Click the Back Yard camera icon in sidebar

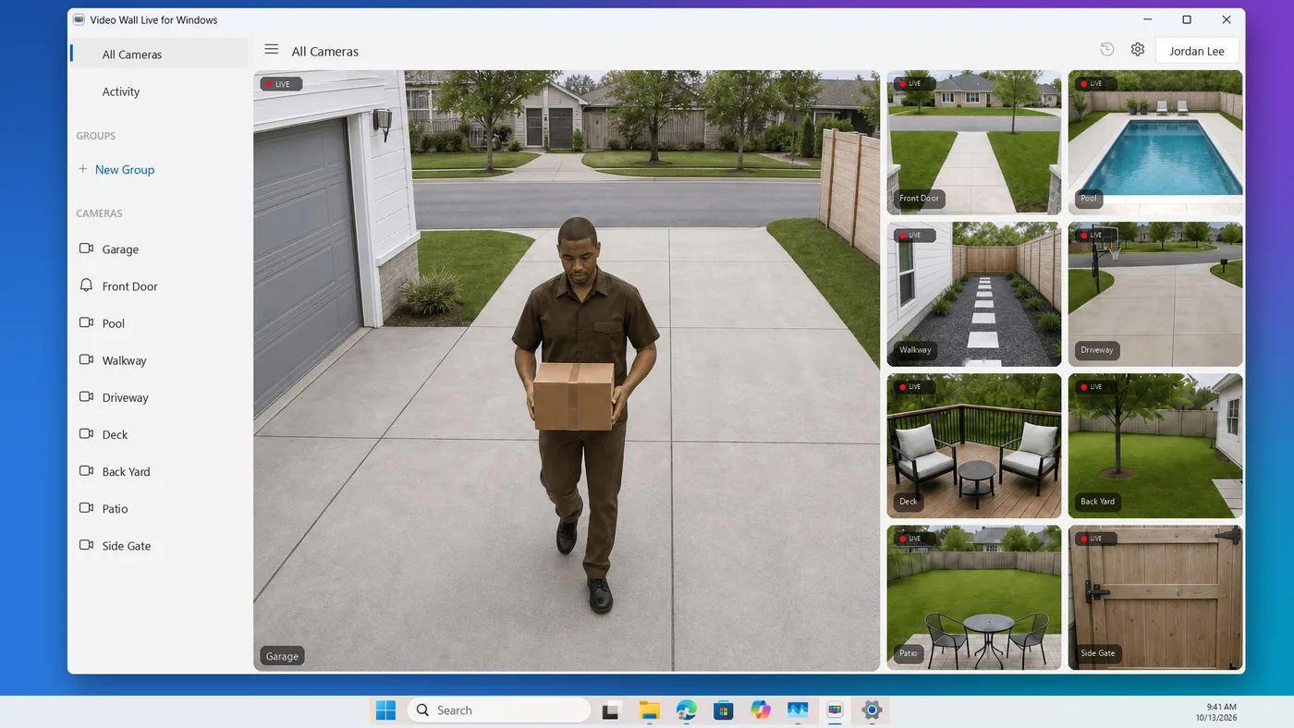click(x=86, y=470)
